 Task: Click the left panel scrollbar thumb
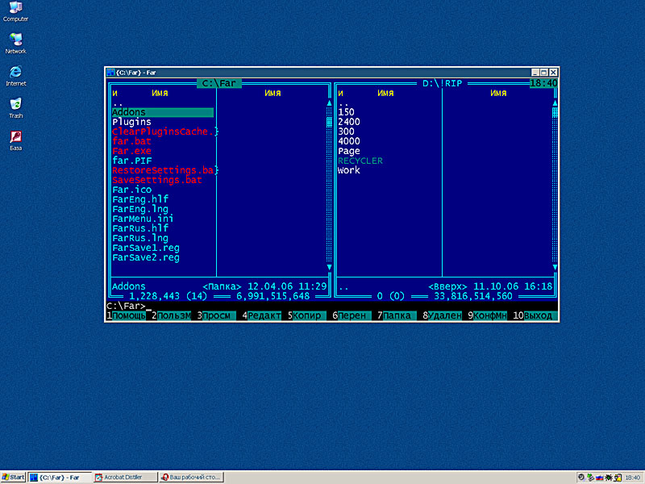[329, 122]
